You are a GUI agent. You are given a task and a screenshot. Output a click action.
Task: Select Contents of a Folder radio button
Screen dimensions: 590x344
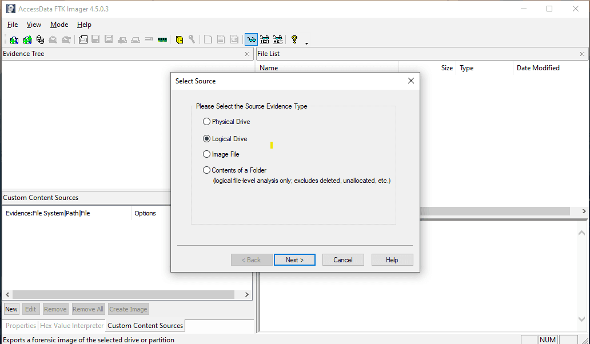coord(206,170)
